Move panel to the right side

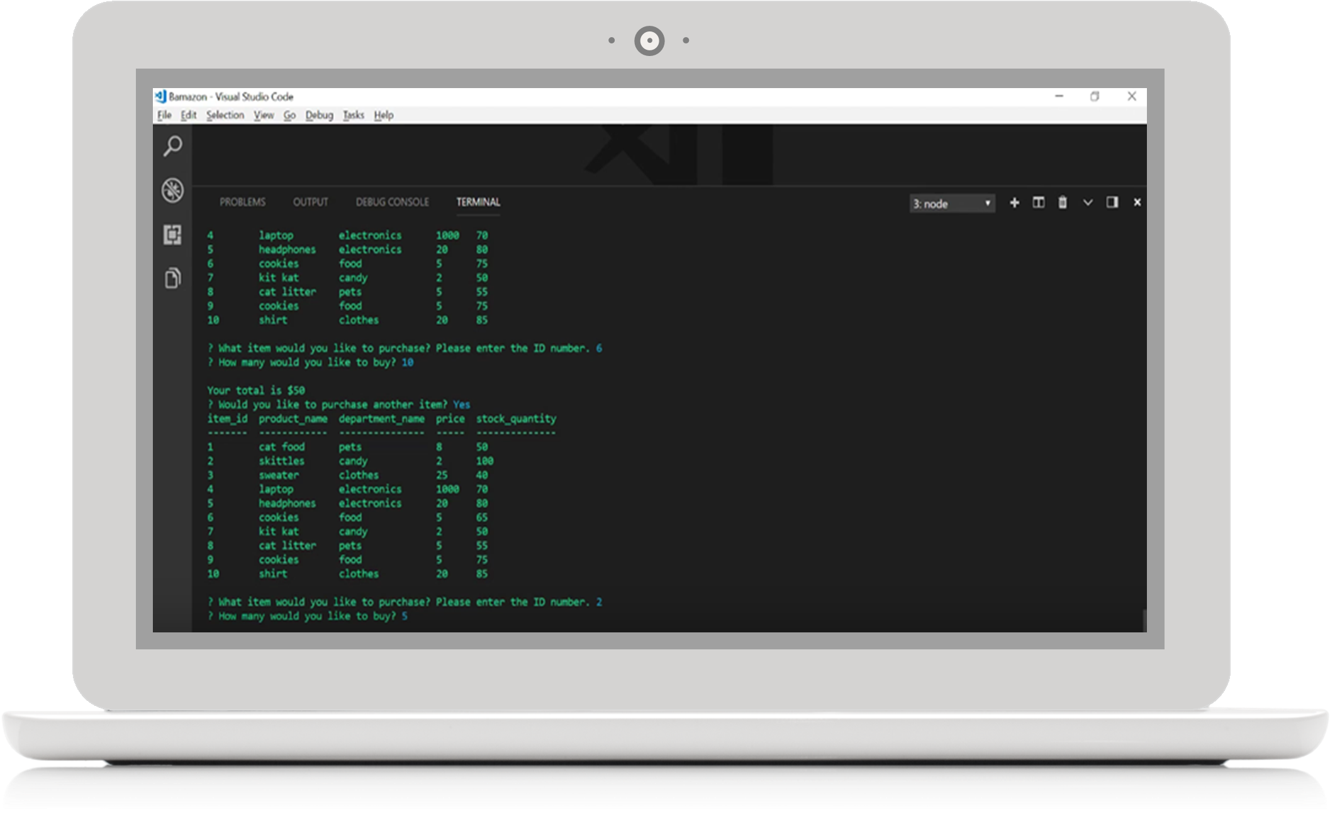(1112, 202)
